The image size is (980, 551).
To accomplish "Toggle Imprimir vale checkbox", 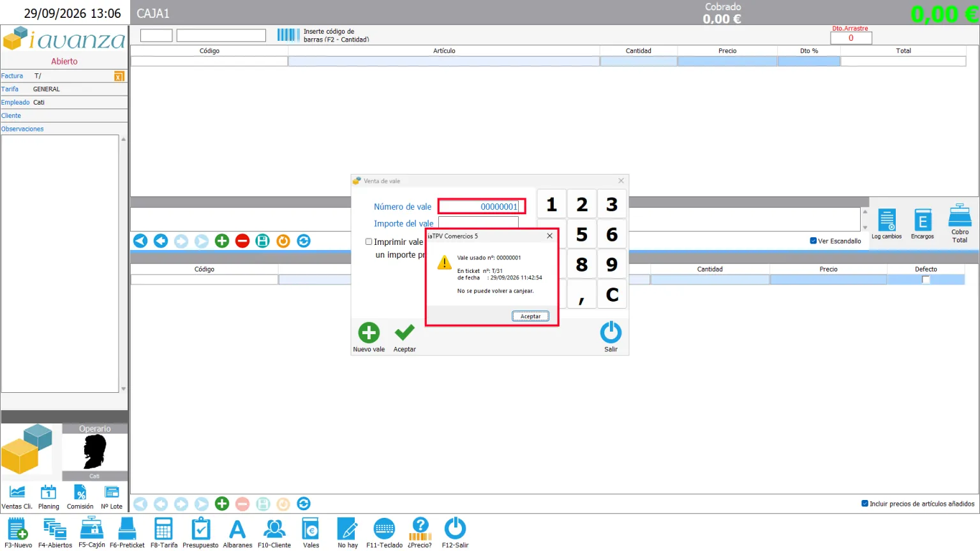I will (x=369, y=242).
